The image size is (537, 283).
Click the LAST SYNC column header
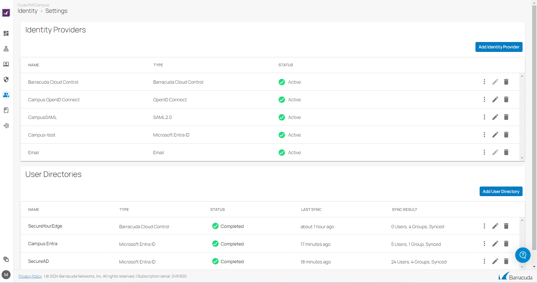pos(311,210)
